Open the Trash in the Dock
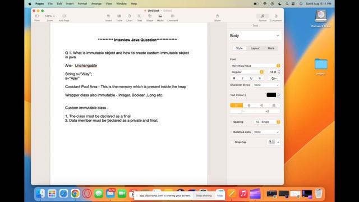This screenshot has width=359, height=202. (x=319, y=194)
